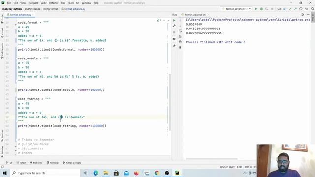Open the Navigate menu

point(33,3)
